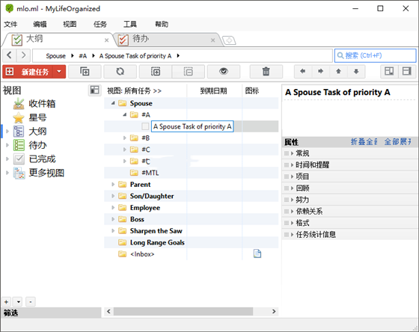Check the 'A Spouse Task of priority A' checkbox

[x=145, y=126]
